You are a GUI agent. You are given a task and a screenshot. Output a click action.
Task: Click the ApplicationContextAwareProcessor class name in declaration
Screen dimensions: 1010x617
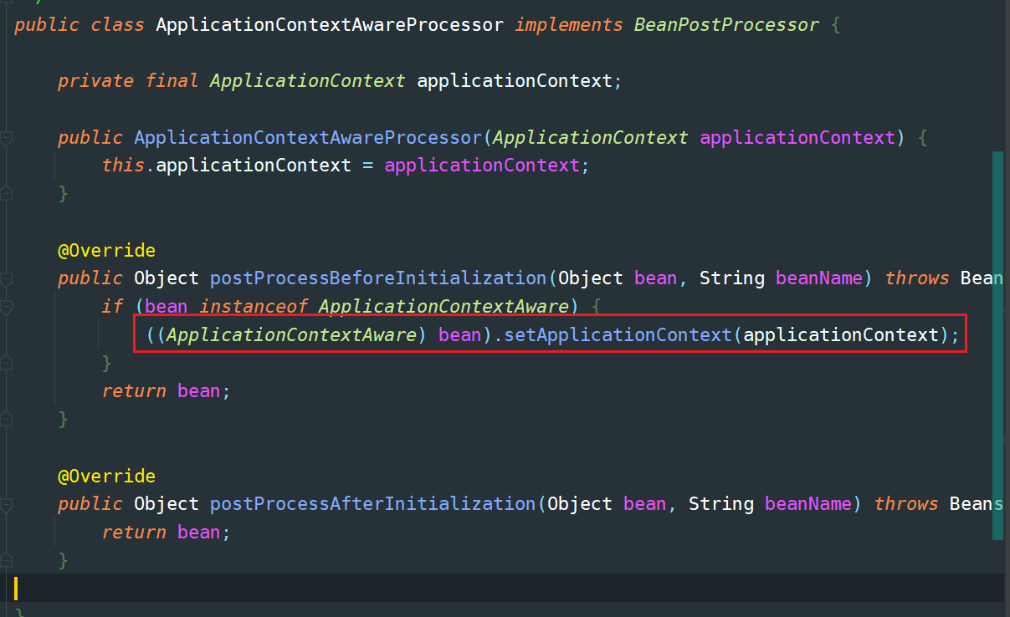pos(330,24)
